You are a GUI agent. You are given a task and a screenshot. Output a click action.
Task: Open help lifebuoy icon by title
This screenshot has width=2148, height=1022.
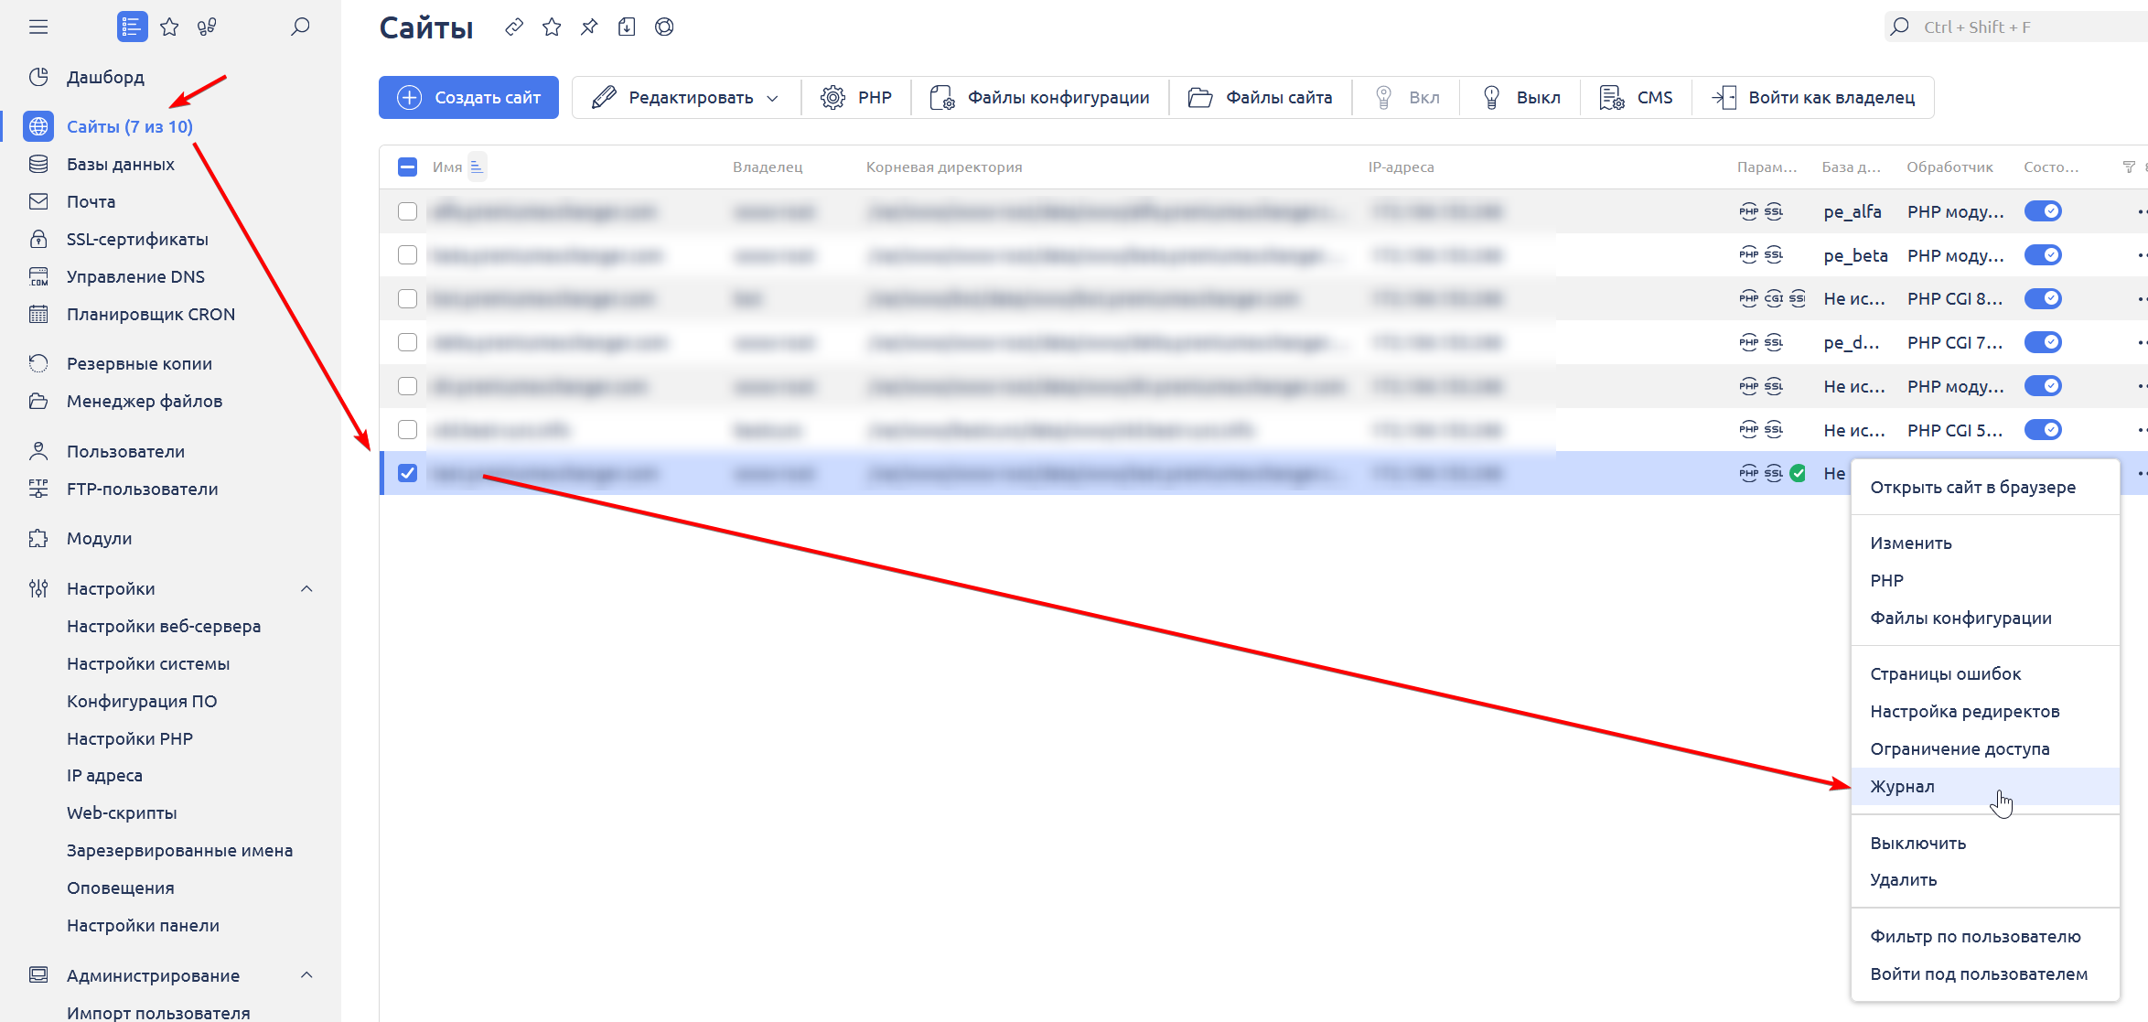pyautogui.click(x=664, y=27)
